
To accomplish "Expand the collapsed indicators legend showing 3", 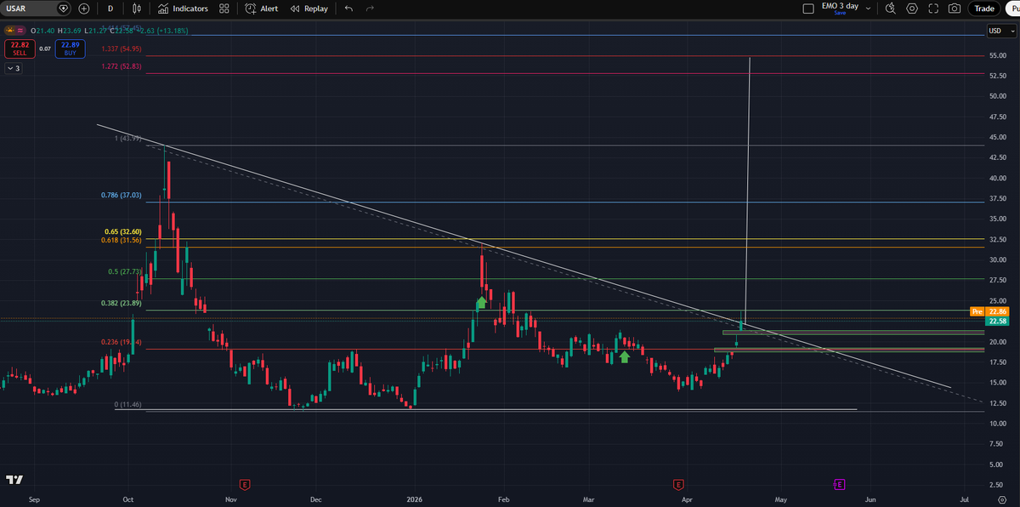I will tap(14, 68).
